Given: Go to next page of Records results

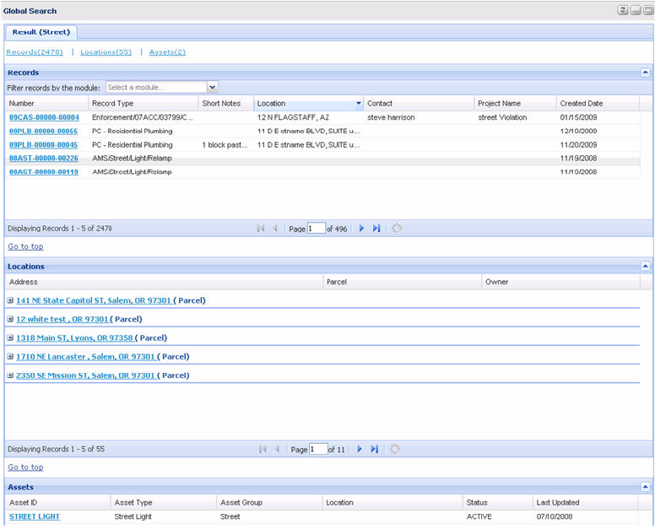Looking at the screenshot, I should point(361,229).
